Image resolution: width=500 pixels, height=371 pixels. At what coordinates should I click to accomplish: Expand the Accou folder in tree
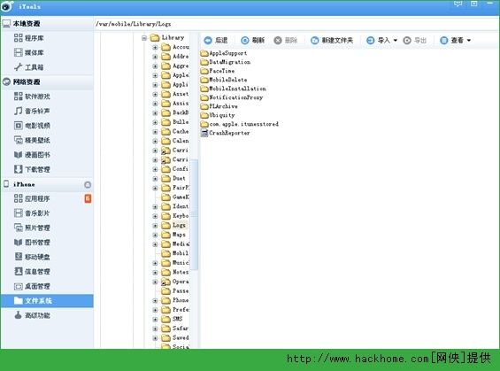pos(155,48)
